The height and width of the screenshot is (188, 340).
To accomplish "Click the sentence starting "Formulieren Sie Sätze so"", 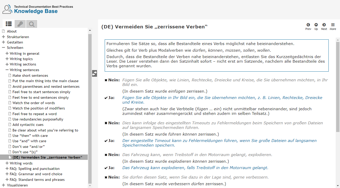I will pos(200,44).
